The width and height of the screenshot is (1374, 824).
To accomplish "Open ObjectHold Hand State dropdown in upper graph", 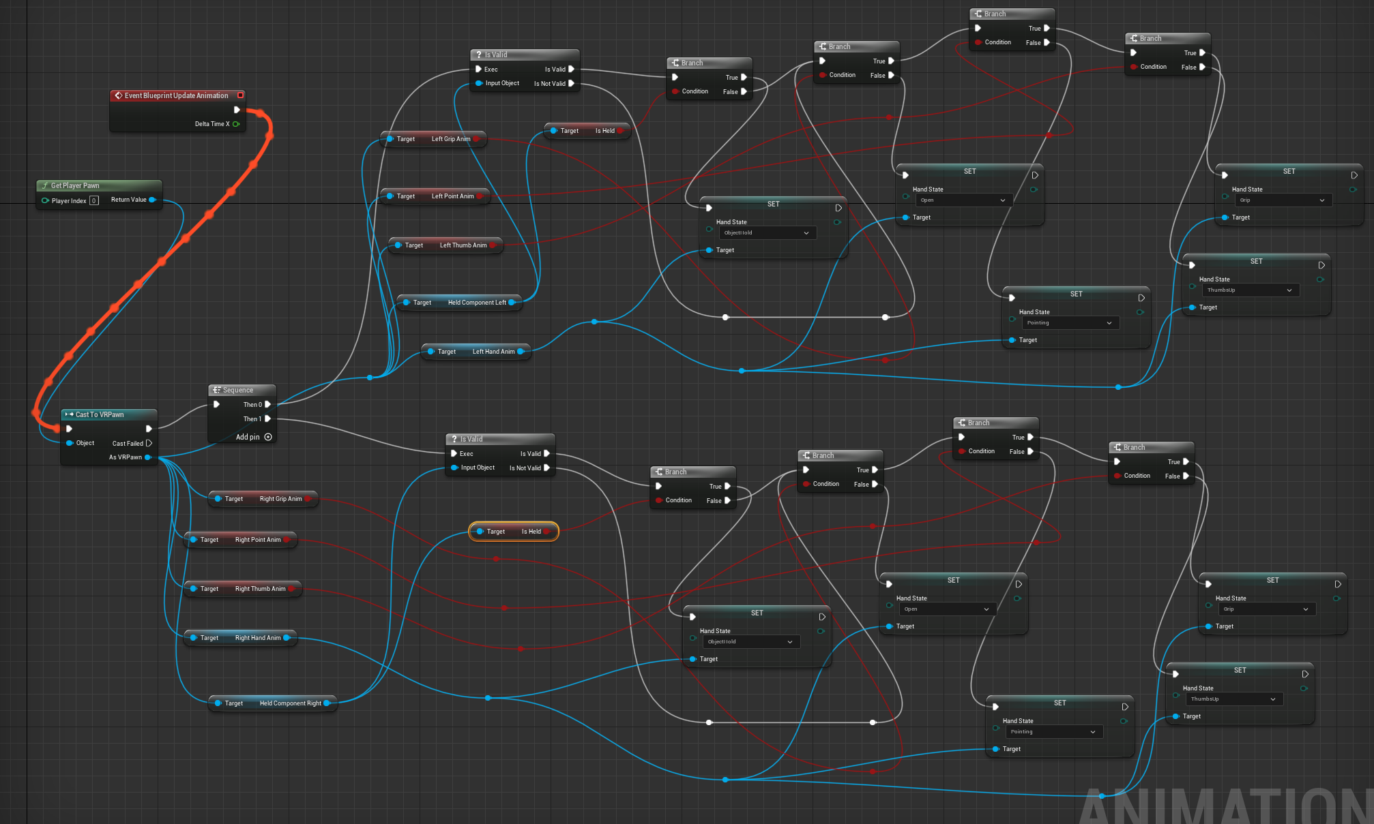I will pos(767,233).
